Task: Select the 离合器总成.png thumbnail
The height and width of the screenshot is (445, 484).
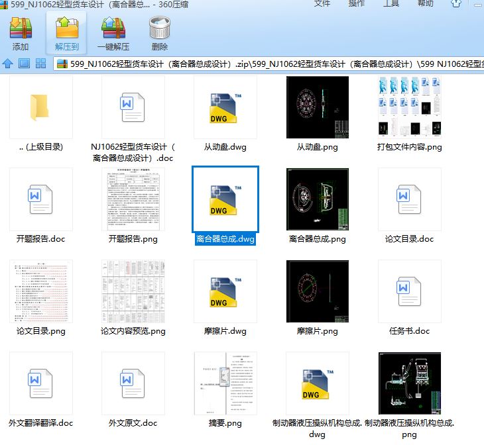Action: pyautogui.click(x=317, y=199)
